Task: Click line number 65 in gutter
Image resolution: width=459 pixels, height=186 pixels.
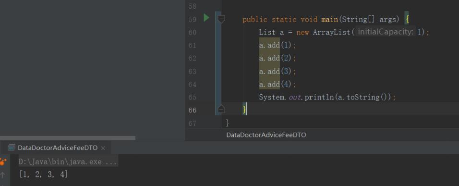Action: click(x=193, y=97)
